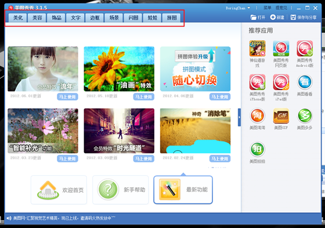
Task: Click 马上使用 under 2012.04.06更新
Action: [220, 97]
